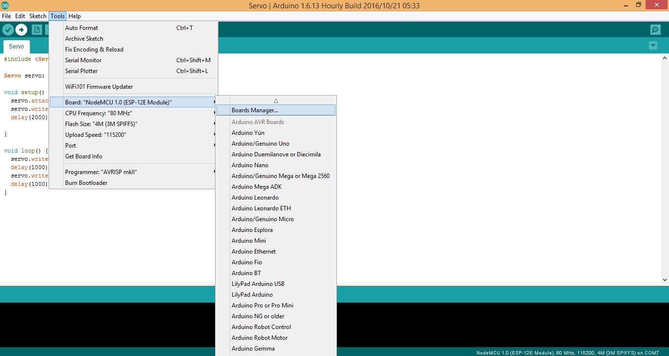Image resolution: width=669 pixels, height=356 pixels.
Task: Click the scroll-up triangle in the boards list
Action: point(276,101)
